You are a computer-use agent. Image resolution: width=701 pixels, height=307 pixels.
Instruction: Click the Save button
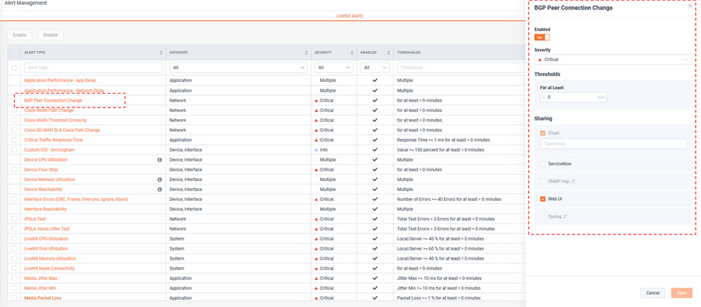coord(682,293)
